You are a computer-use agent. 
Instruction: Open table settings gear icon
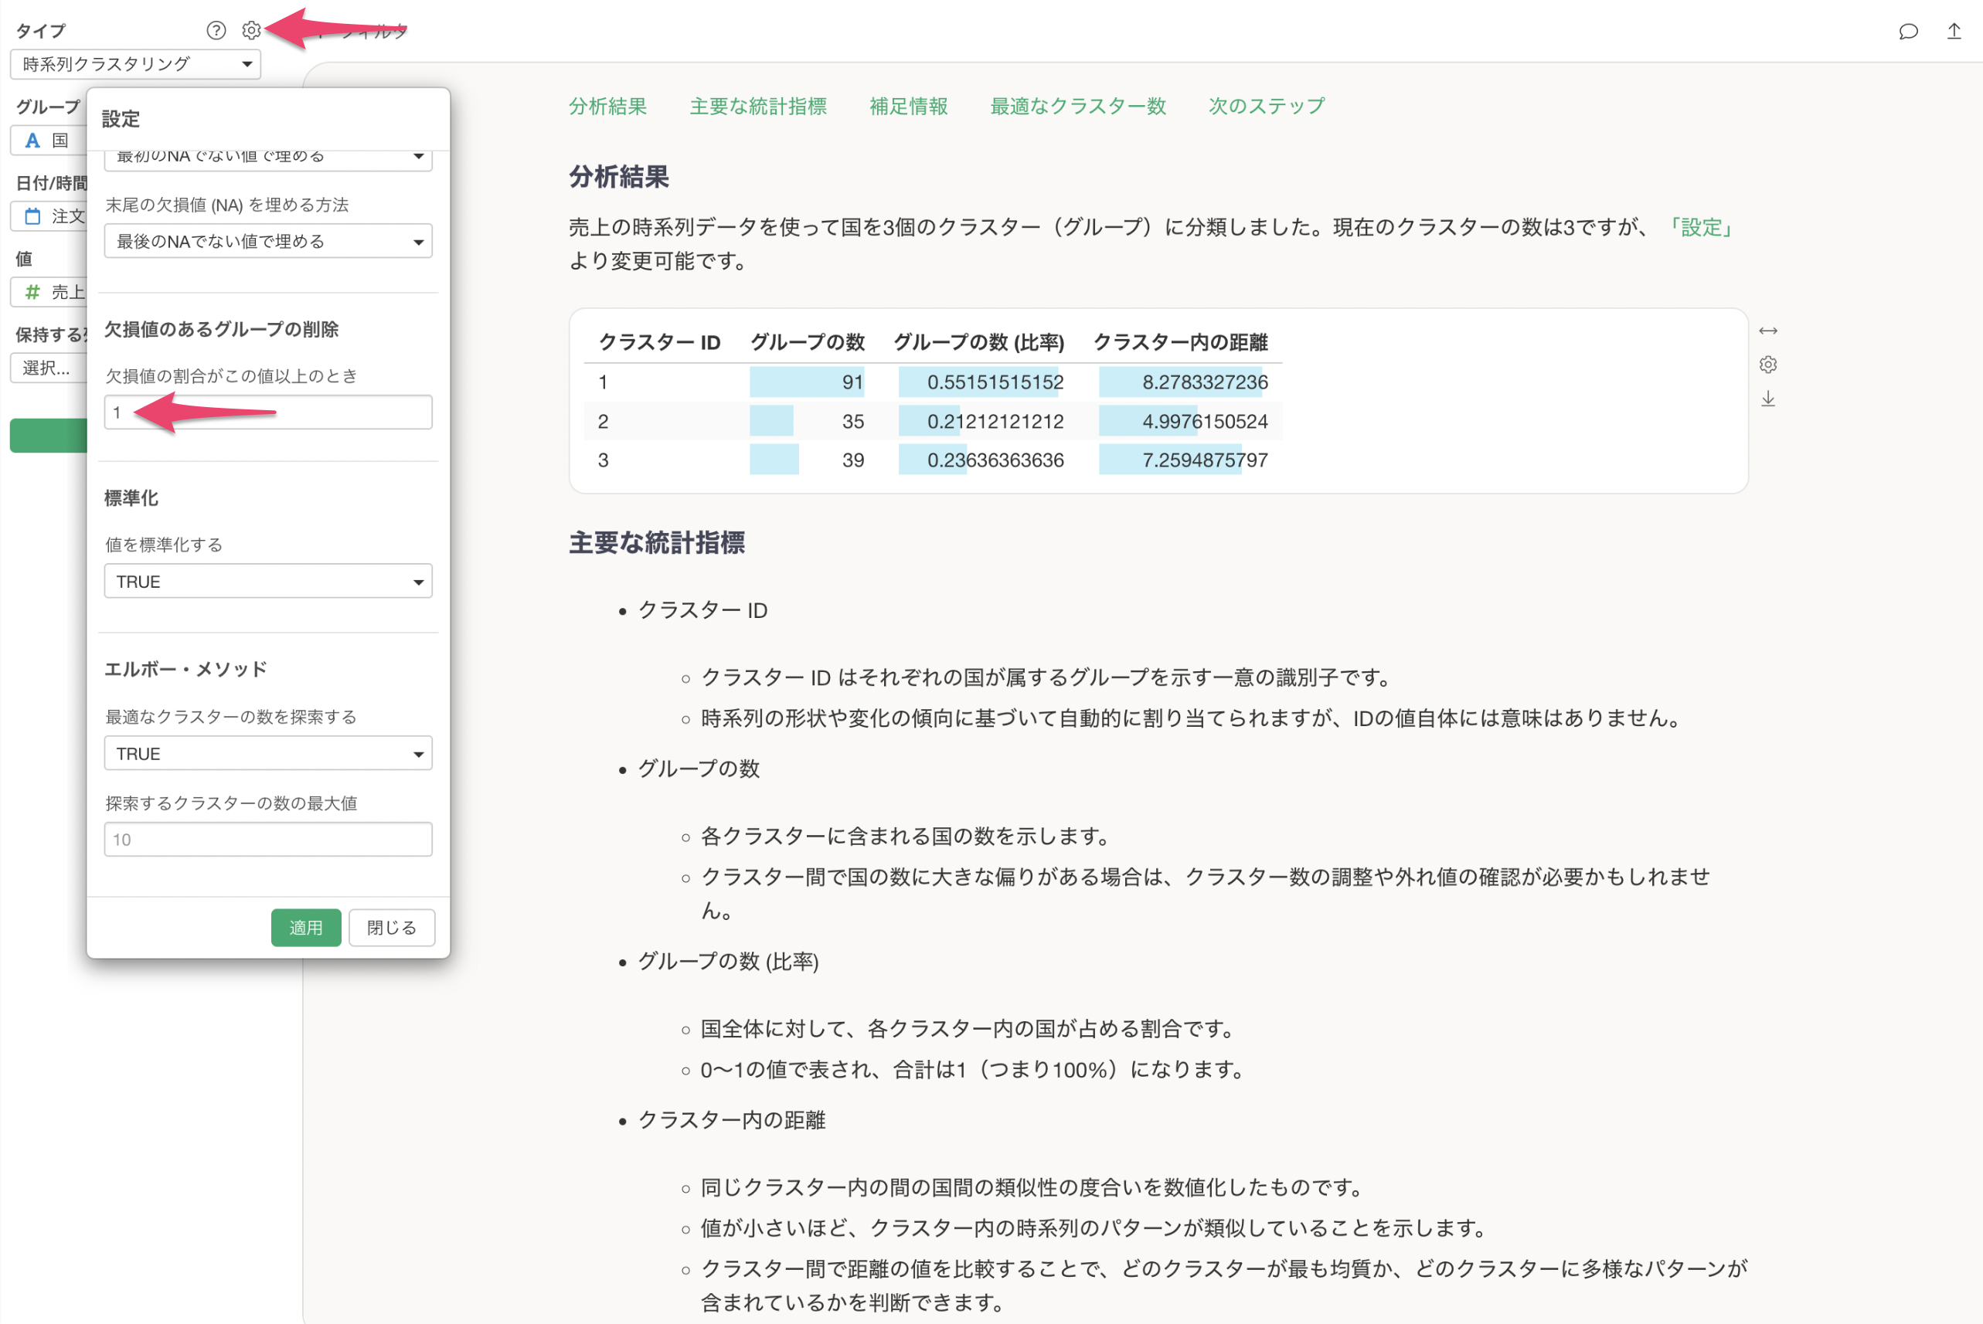1767,365
